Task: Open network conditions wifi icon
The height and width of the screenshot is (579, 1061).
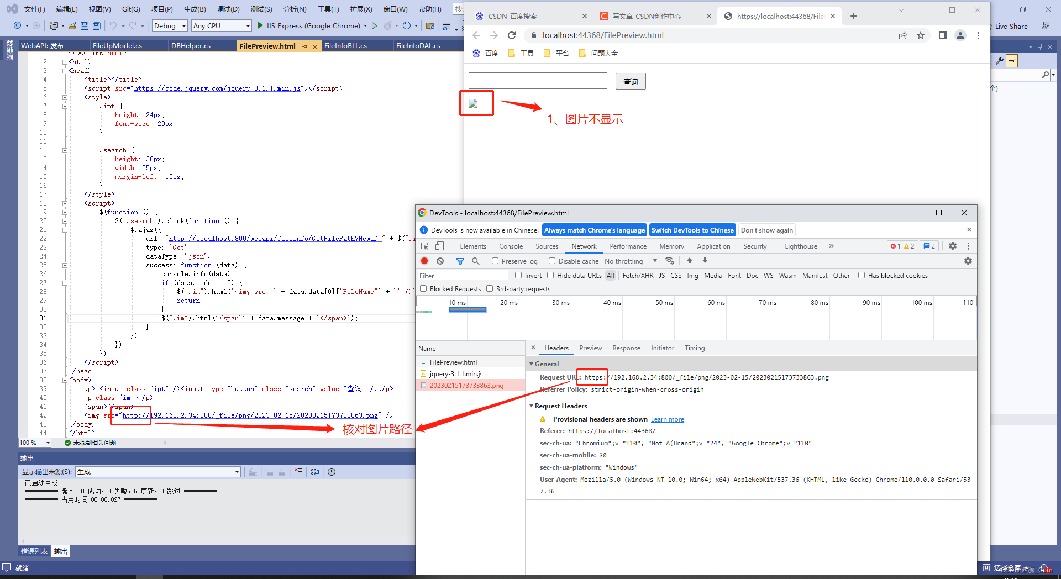Action: [670, 261]
